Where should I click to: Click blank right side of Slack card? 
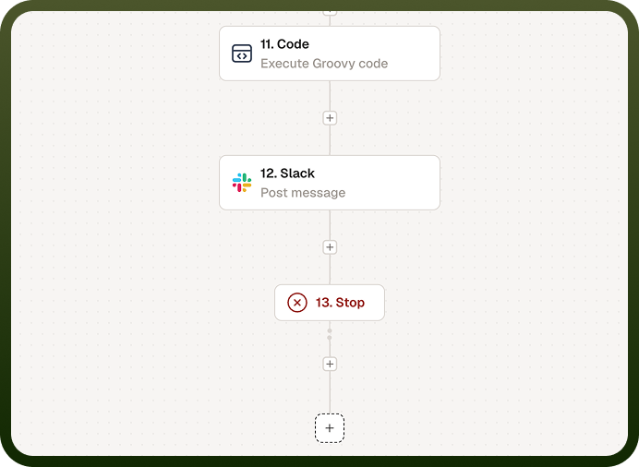click(x=392, y=183)
